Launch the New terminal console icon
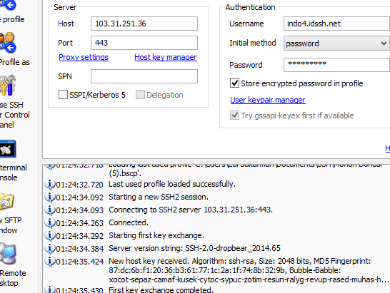This screenshot has width=390, height=293. pos(8,149)
